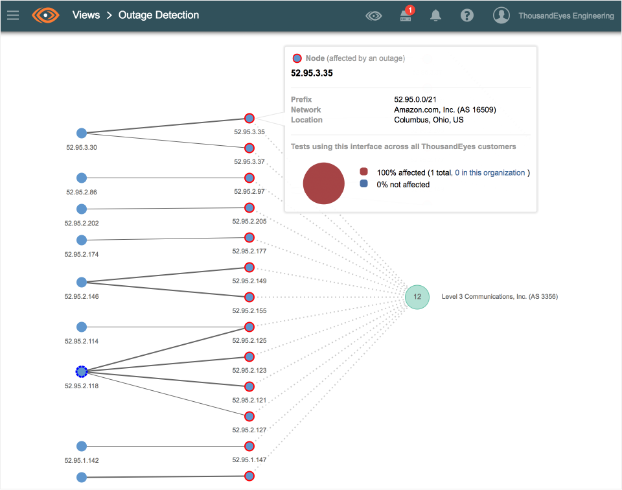622x490 pixels.
Task: Select outage node 52.95.2.149
Action: 249,267
